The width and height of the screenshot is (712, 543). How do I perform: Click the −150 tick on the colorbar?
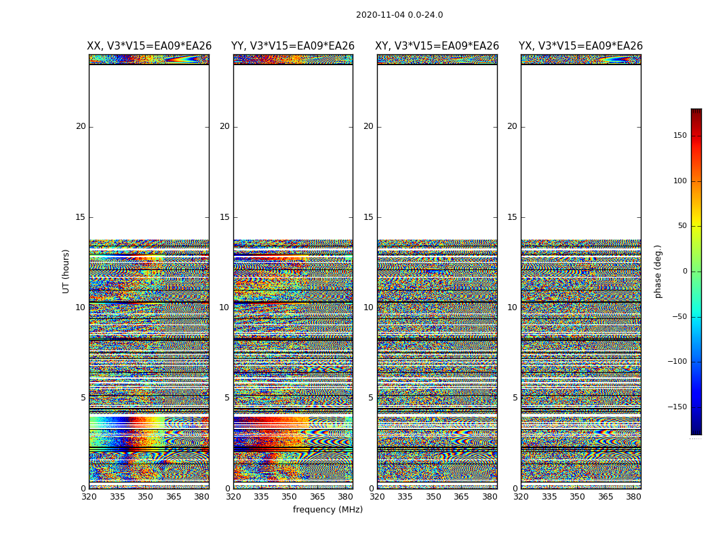(x=677, y=407)
